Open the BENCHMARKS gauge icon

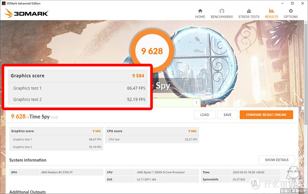pos(222,11)
